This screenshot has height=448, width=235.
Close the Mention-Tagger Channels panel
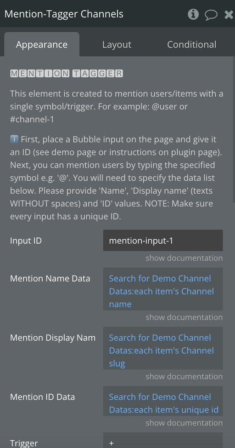click(229, 14)
